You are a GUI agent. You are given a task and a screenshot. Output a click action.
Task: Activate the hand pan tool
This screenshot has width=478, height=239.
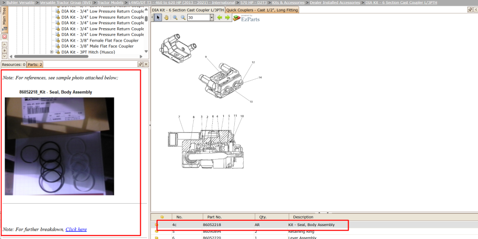166,18
